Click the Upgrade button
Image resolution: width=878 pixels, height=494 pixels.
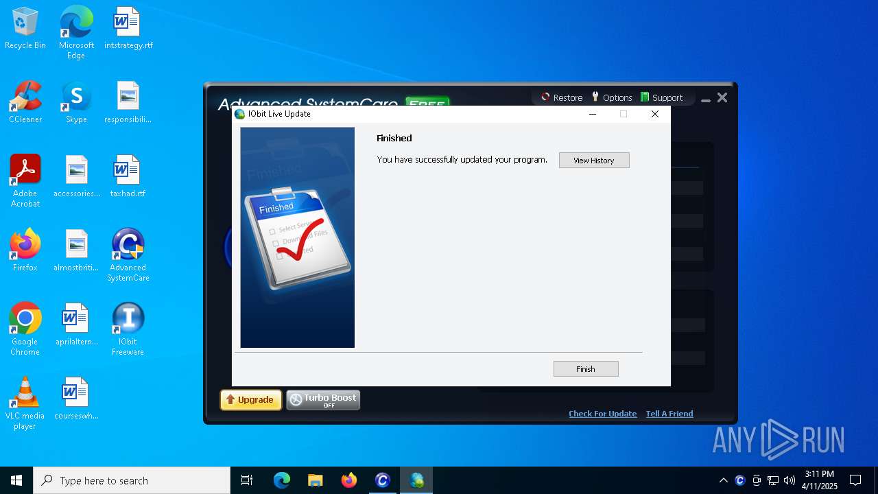point(251,400)
